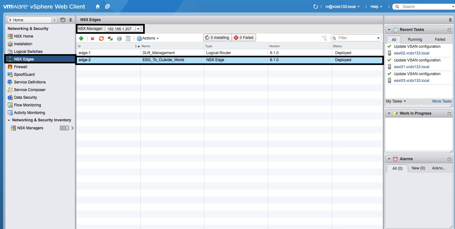Screen dimensions: 455x229
Task: Collapse Networking & Security Inventory section
Action: [x=9, y=120]
